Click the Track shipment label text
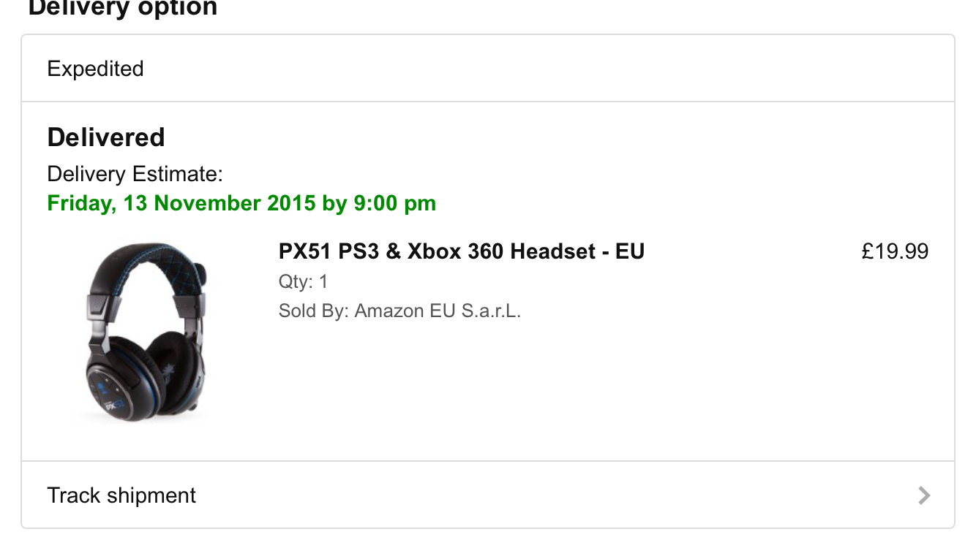The width and height of the screenshot is (976, 548). click(x=121, y=495)
